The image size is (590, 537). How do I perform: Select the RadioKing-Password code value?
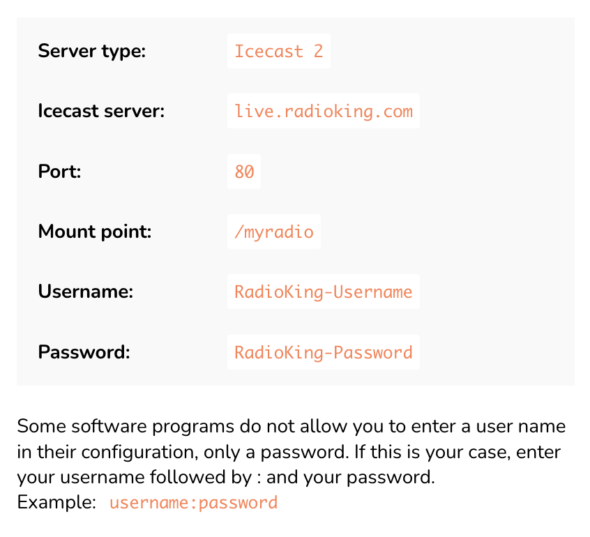click(323, 352)
